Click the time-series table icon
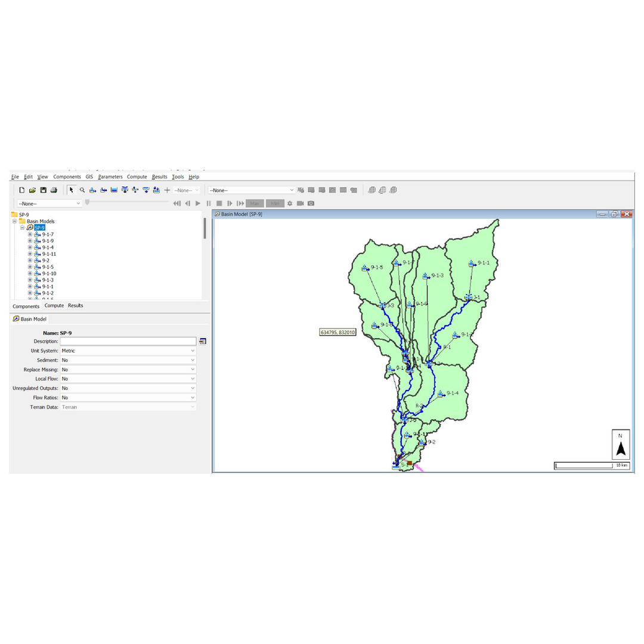644x644 pixels. pos(343,190)
